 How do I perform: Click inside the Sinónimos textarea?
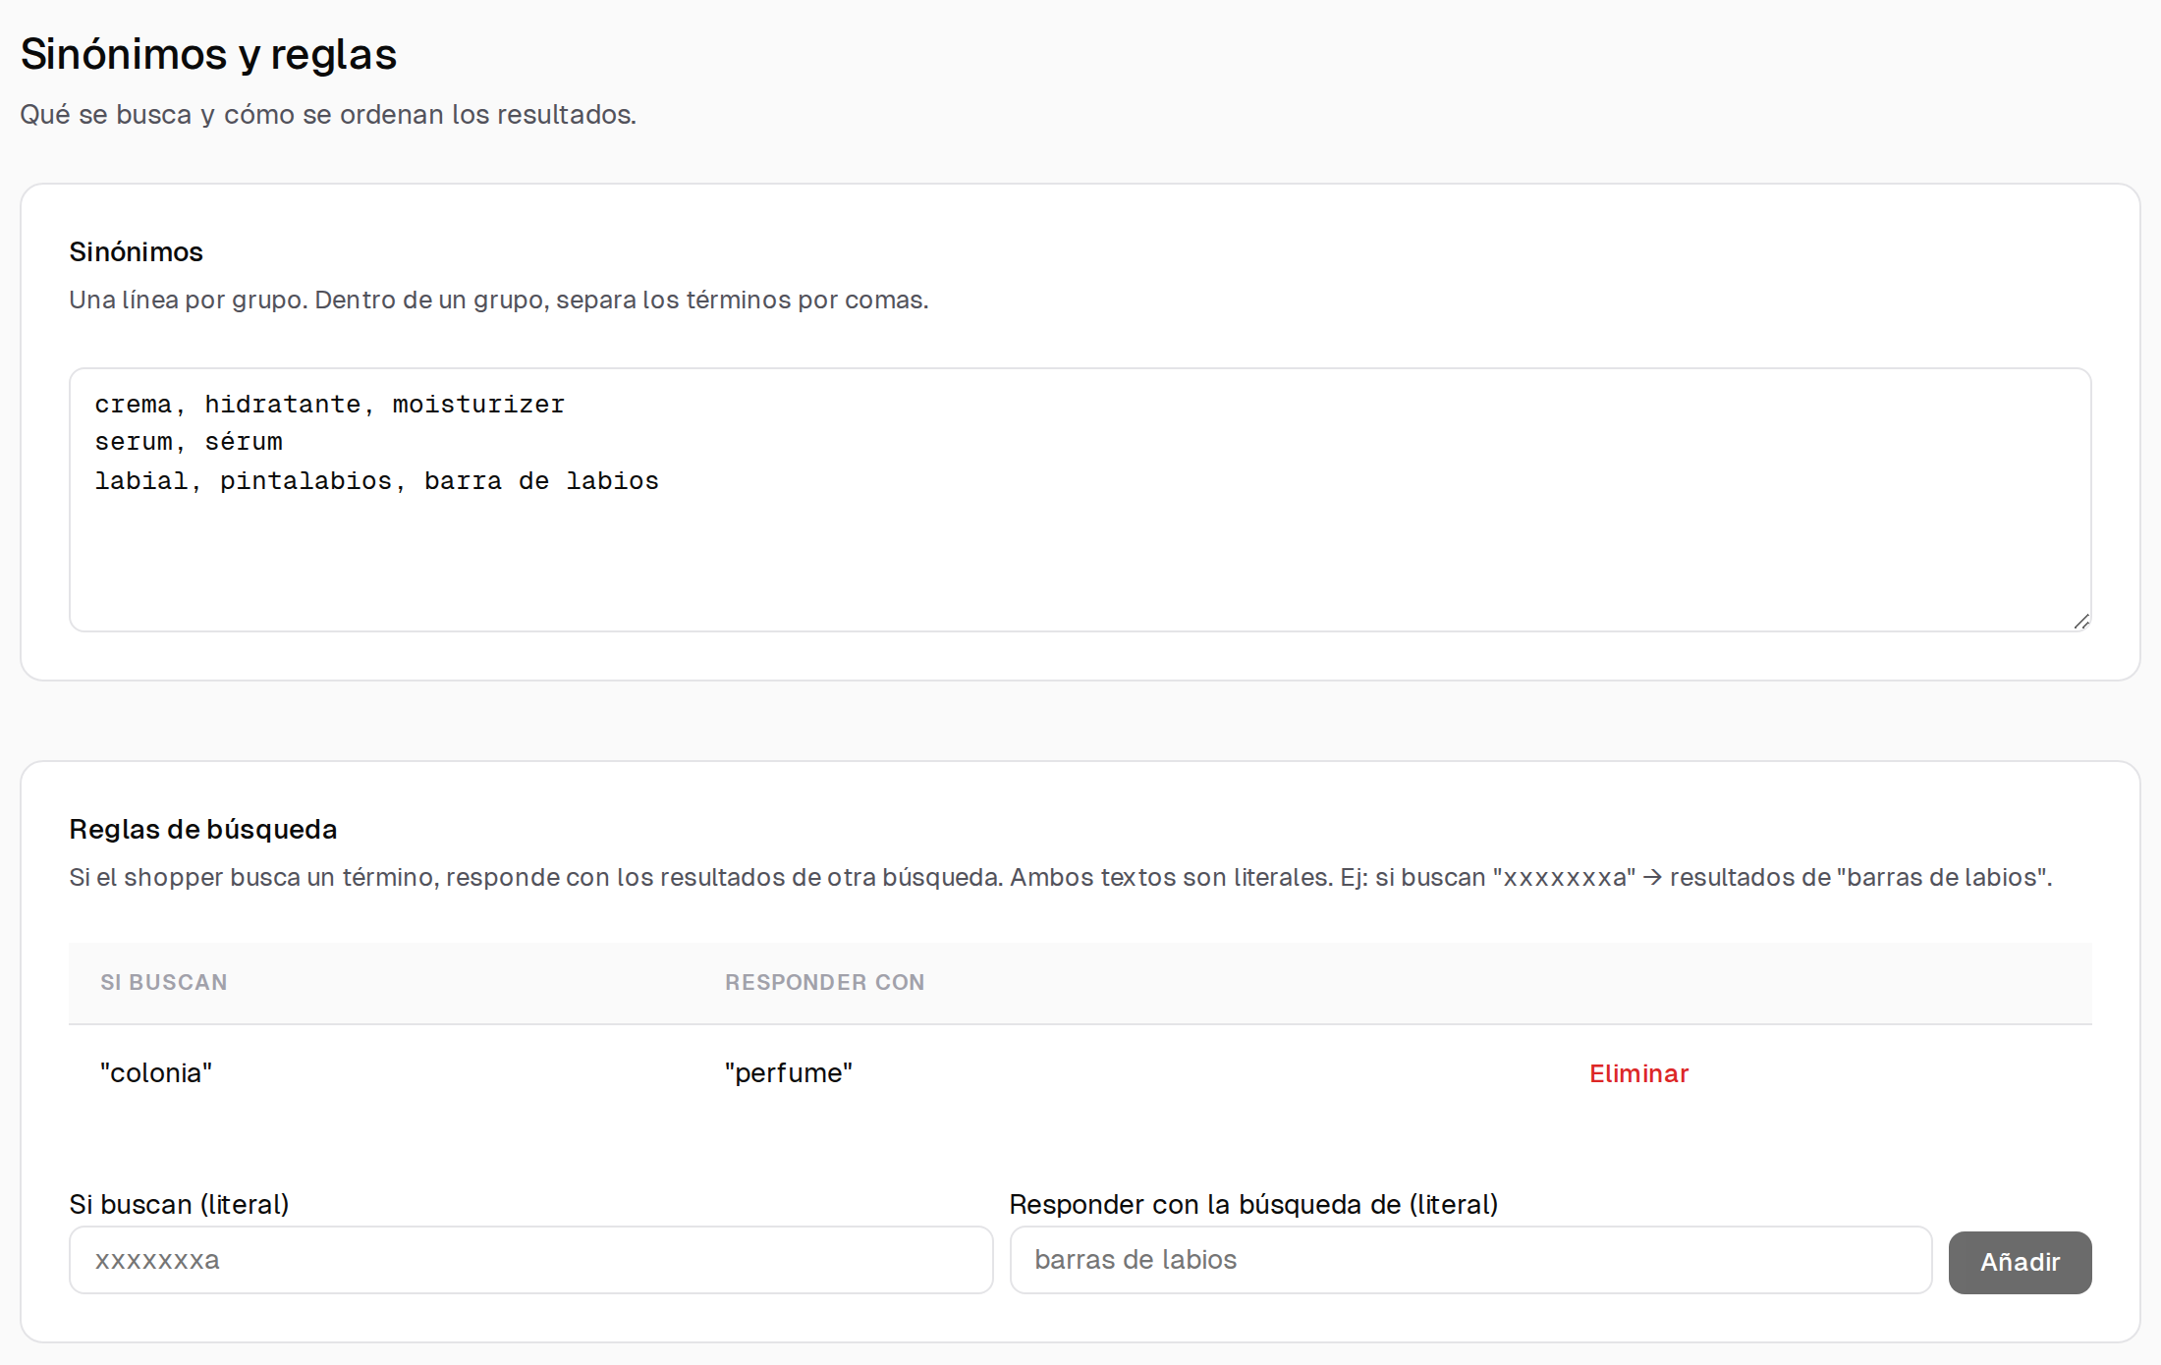[1080, 500]
